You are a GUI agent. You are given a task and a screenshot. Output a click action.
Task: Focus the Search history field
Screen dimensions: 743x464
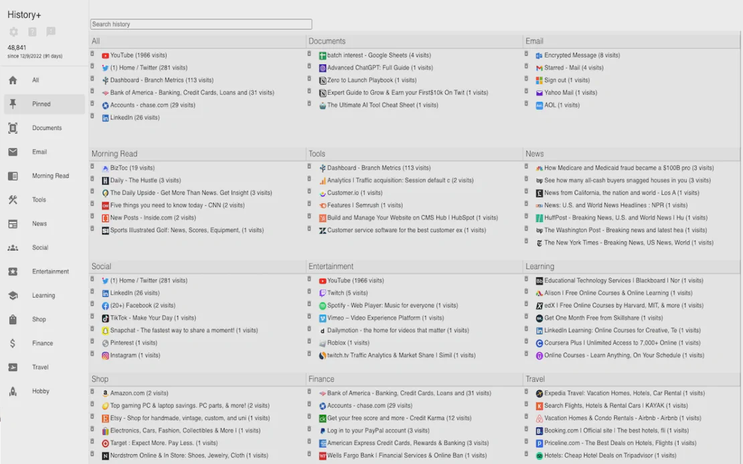pyautogui.click(x=201, y=24)
